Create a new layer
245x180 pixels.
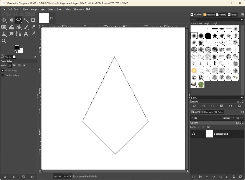coord(193,177)
